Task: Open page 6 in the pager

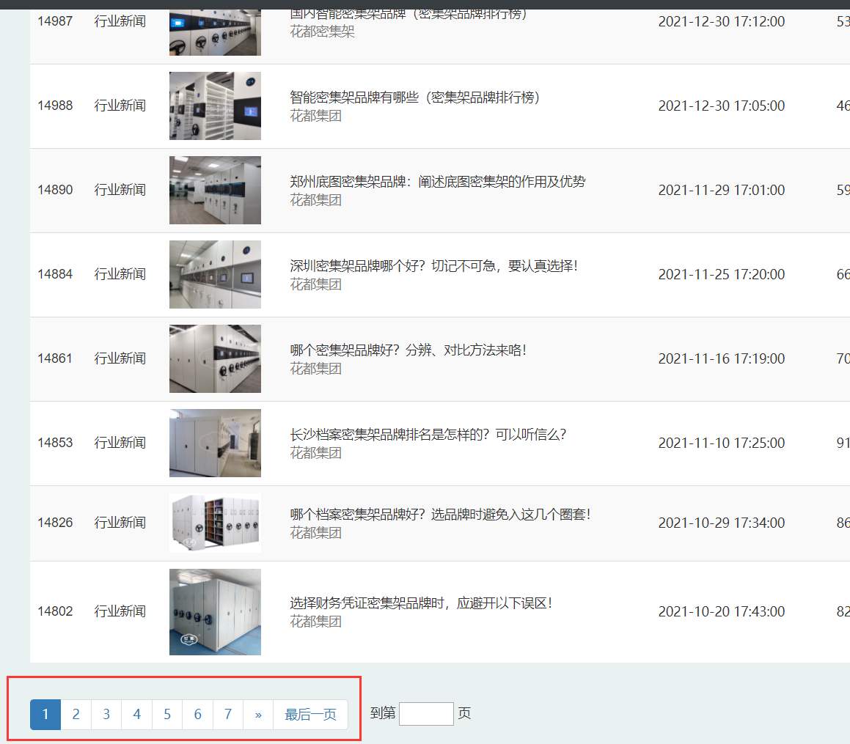Action: [197, 714]
